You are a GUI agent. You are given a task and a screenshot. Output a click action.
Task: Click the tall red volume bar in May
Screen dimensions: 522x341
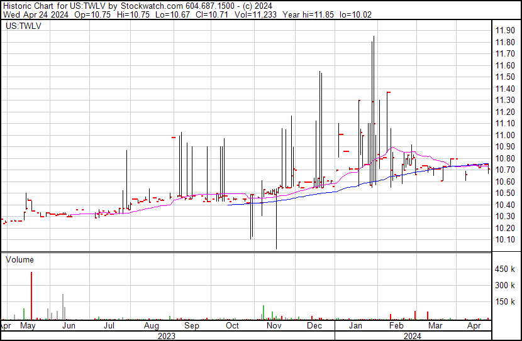(x=31, y=296)
